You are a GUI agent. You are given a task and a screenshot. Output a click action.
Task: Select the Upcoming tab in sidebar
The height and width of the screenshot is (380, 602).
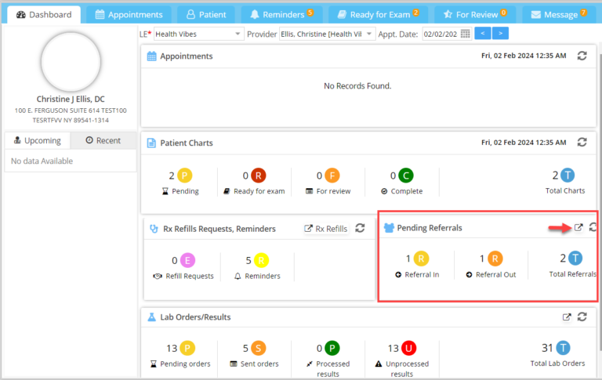coord(38,140)
